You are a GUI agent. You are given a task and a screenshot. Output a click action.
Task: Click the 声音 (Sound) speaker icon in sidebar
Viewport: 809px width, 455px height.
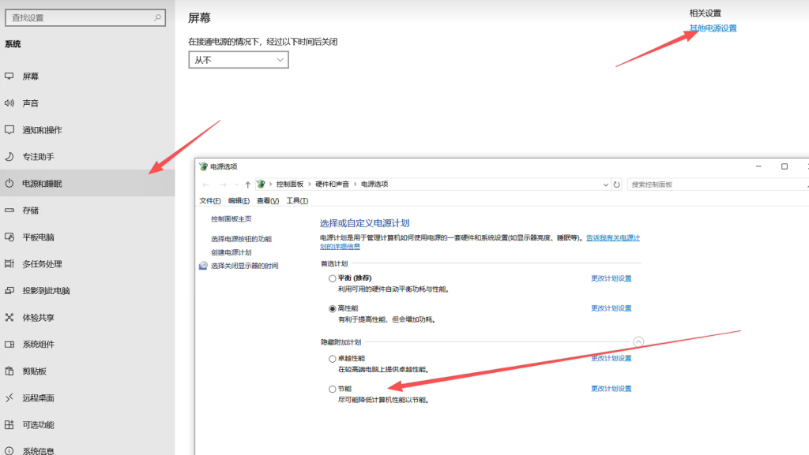click(x=9, y=103)
